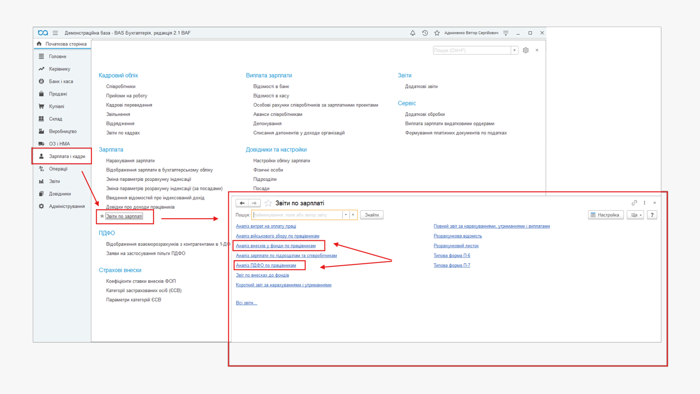700x394 pixels.
Task: Click the Знайти button
Action: point(372,215)
